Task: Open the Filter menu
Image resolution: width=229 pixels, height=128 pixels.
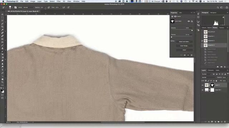Action: [x=59, y=1]
